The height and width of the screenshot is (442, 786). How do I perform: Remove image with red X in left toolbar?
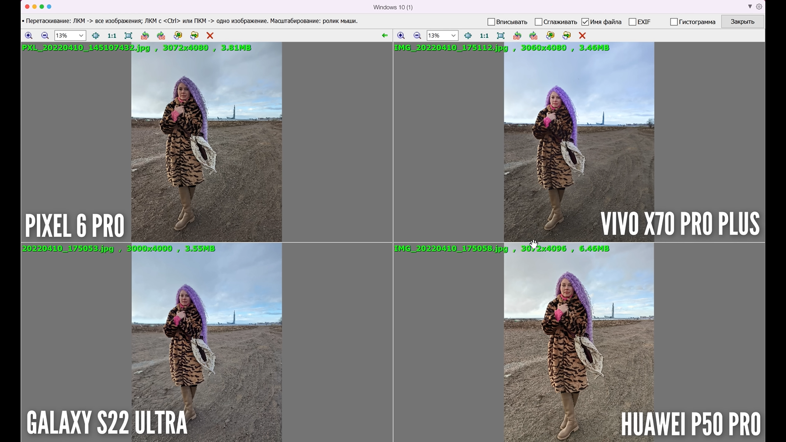pos(210,35)
